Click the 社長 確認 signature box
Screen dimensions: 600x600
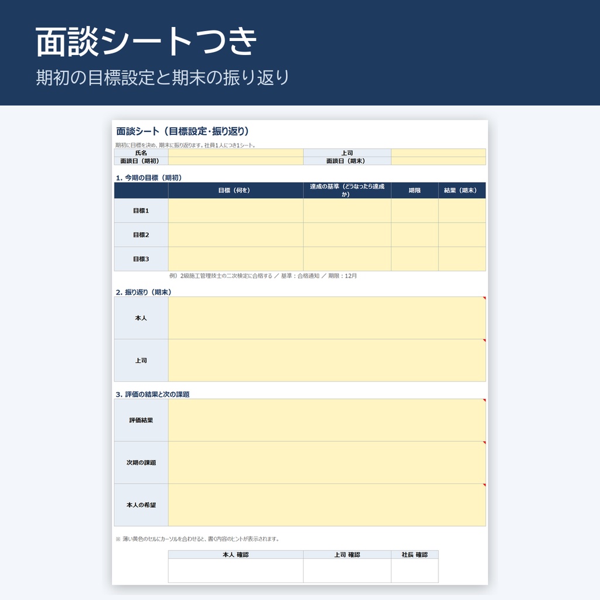tap(415, 571)
